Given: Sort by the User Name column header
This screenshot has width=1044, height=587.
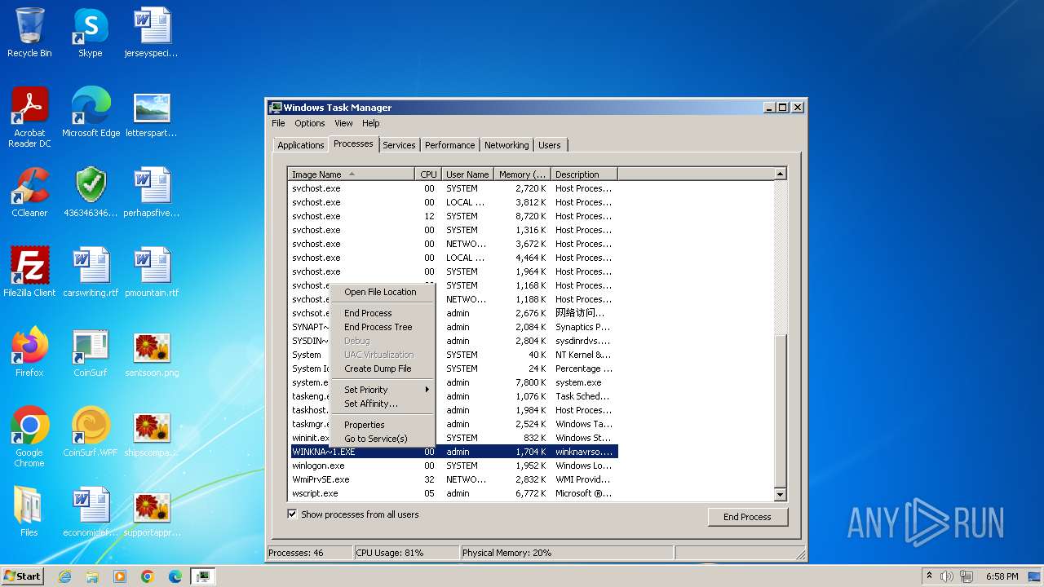Looking at the screenshot, I should click(x=467, y=174).
